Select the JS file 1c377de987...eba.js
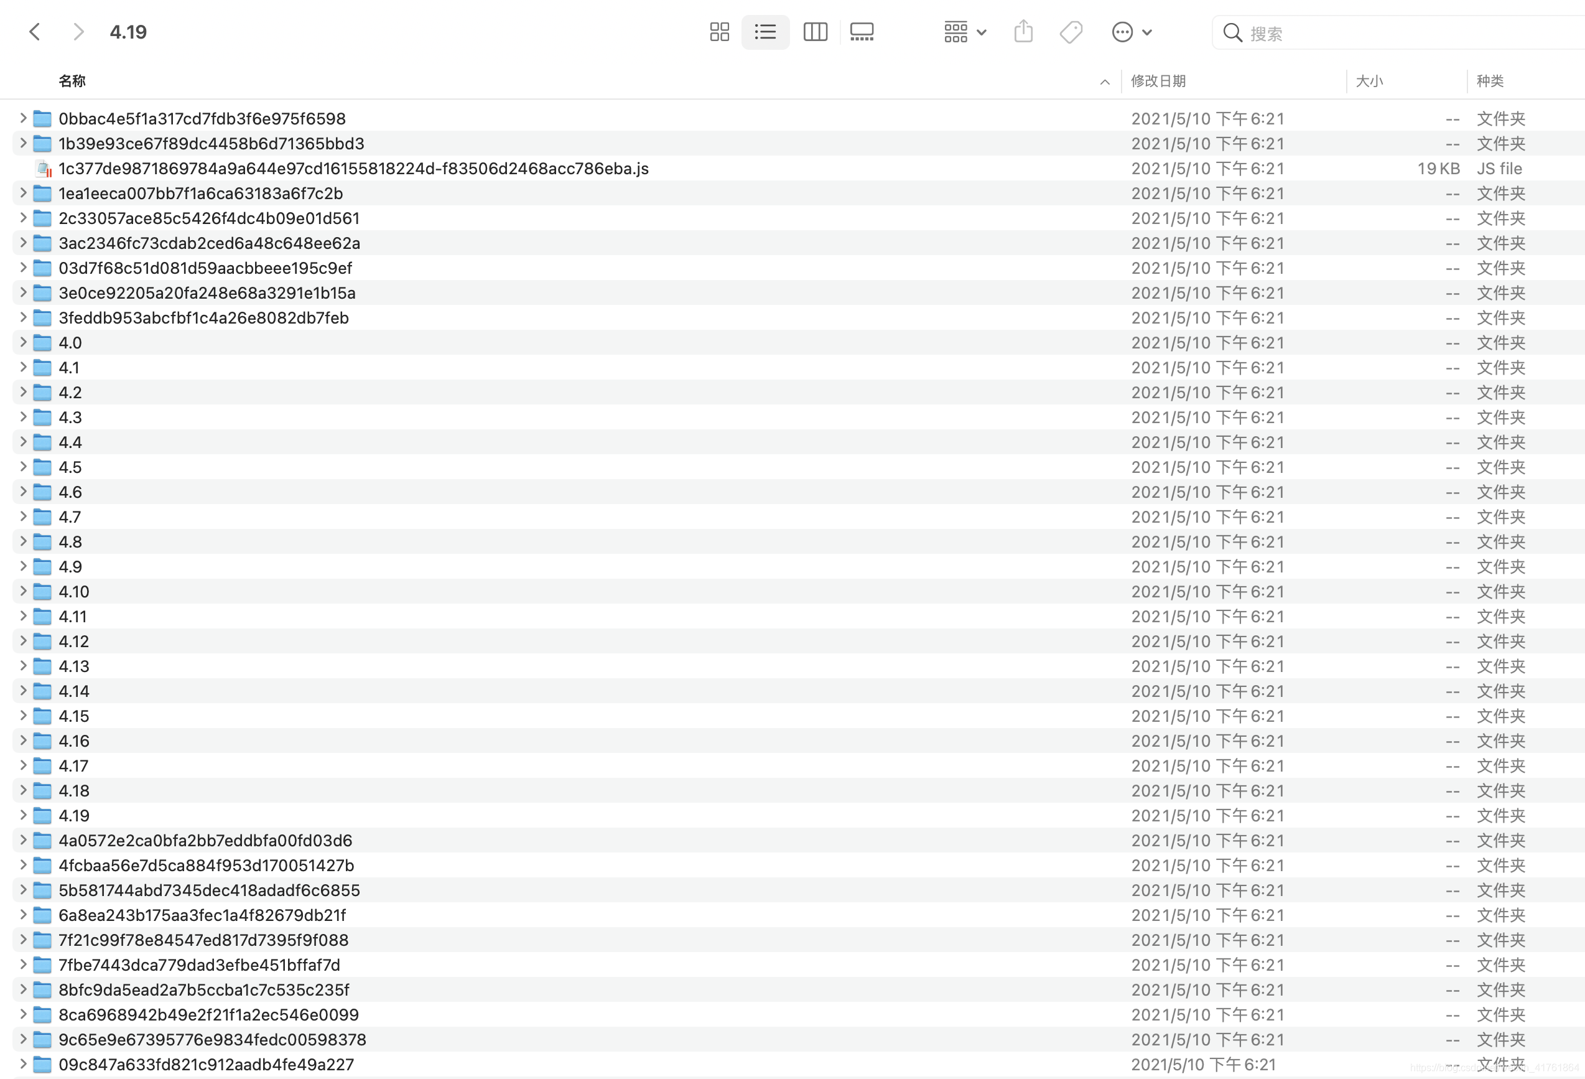1585x1079 pixels. [x=353, y=169]
